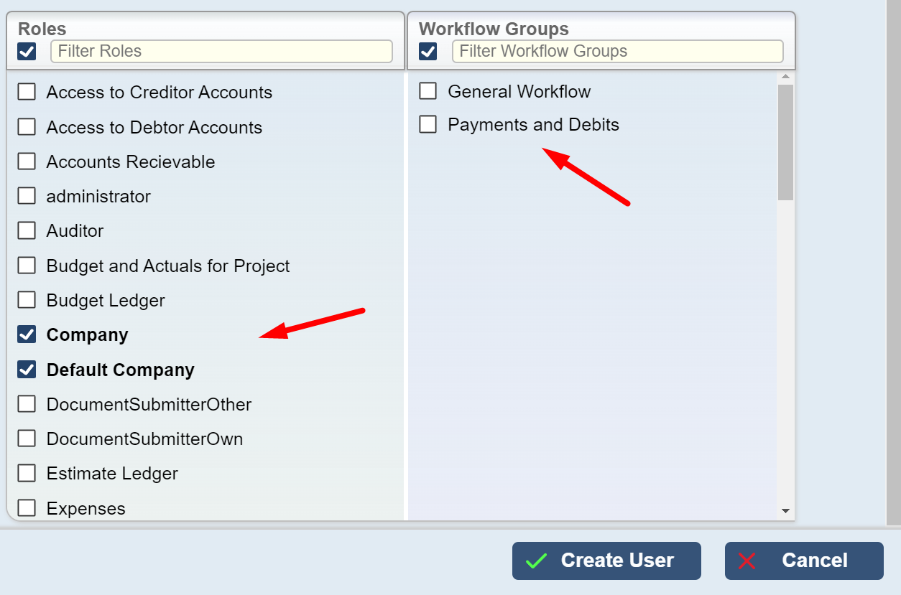Select the Auditor role checkbox
The width and height of the screenshot is (901, 595).
27,230
